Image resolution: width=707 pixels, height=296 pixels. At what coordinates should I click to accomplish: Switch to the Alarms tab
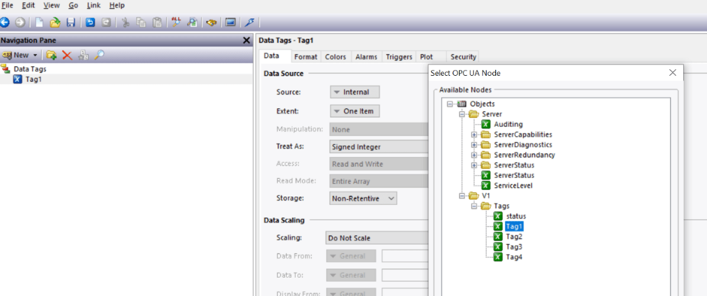point(366,57)
